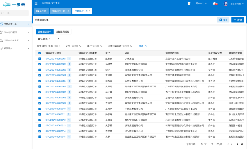Open order SRO202104260002 link
248x149 pixels.
(x=56, y=64)
